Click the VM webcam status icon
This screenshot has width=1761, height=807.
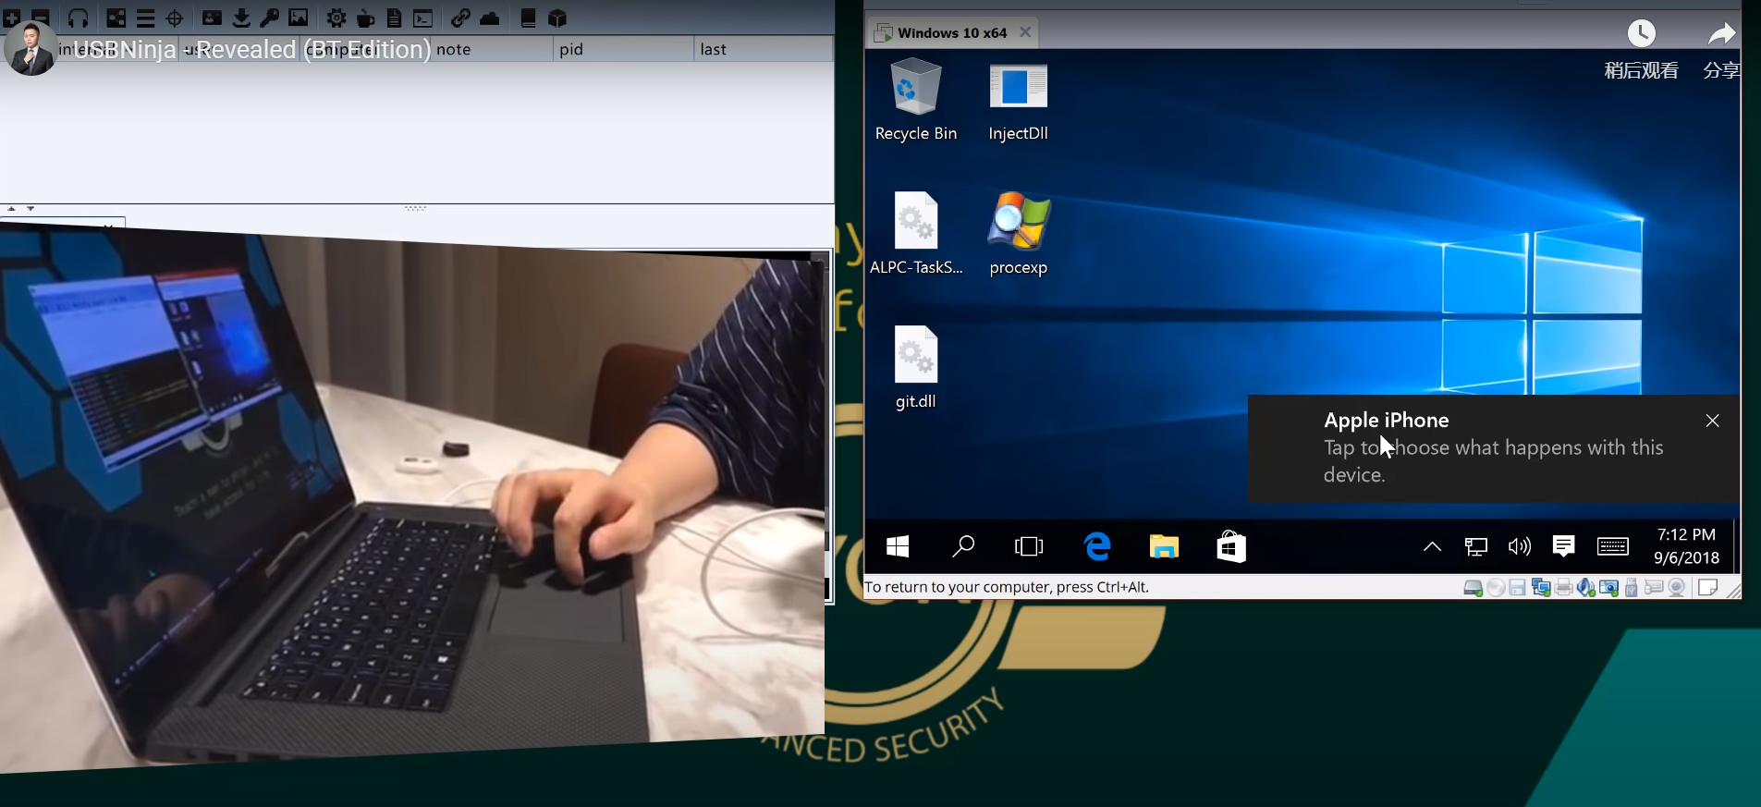click(1677, 588)
